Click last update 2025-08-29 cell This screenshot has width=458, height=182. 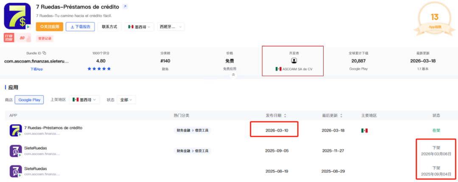coord(333,171)
